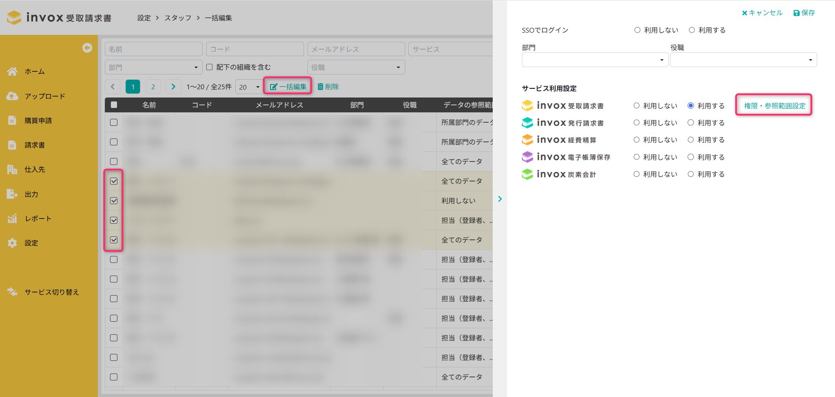Click the save floppy icon
835x397 pixels.
pos(797,13)
